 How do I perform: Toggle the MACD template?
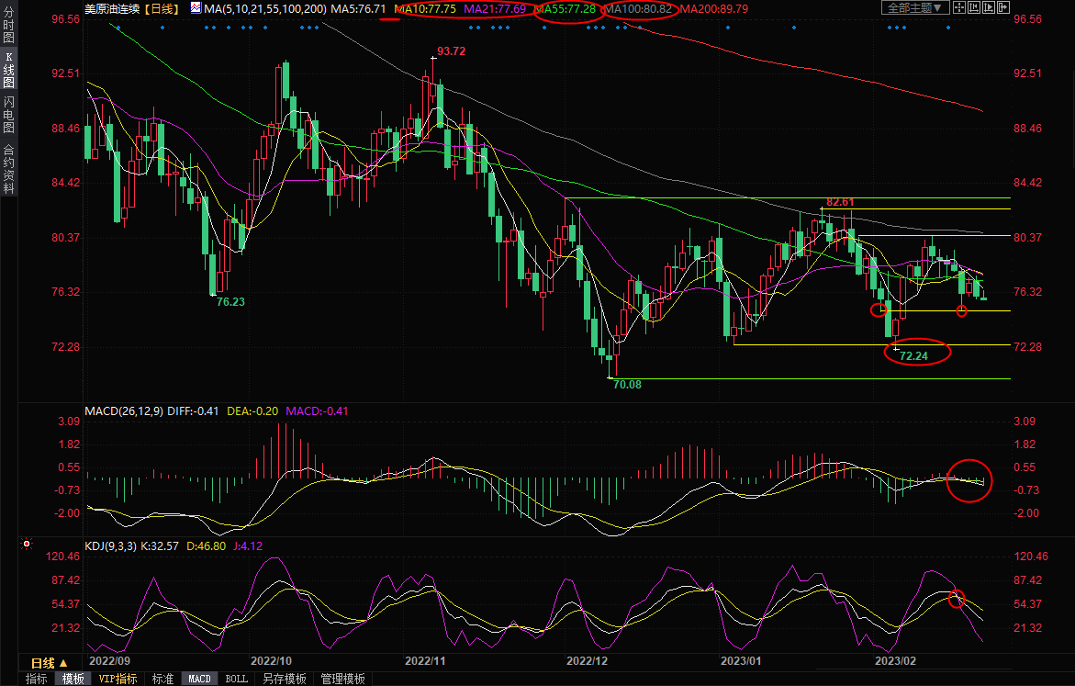tap(199, 679)
